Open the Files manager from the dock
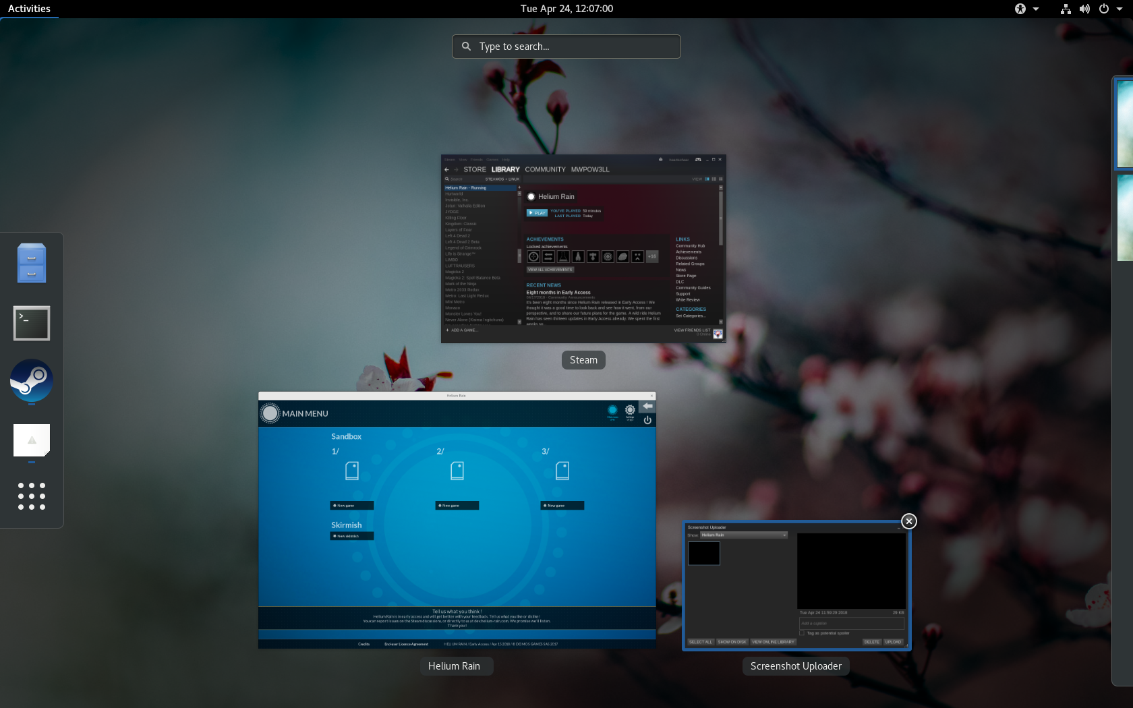 point(32,263)
